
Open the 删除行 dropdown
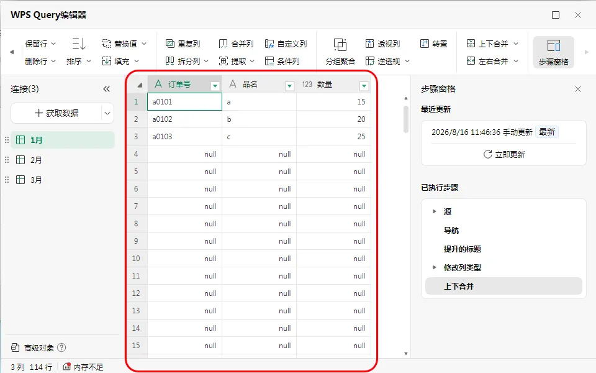(40, 61)
